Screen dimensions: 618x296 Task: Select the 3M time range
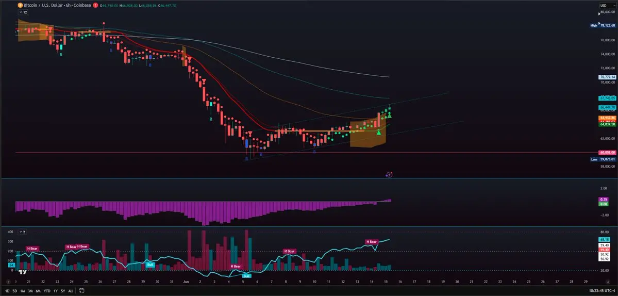pos(30,291)
